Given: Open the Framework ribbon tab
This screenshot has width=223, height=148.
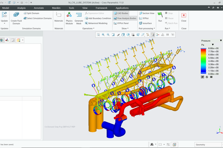Looking at the screenshot, I should coord(101,8).
